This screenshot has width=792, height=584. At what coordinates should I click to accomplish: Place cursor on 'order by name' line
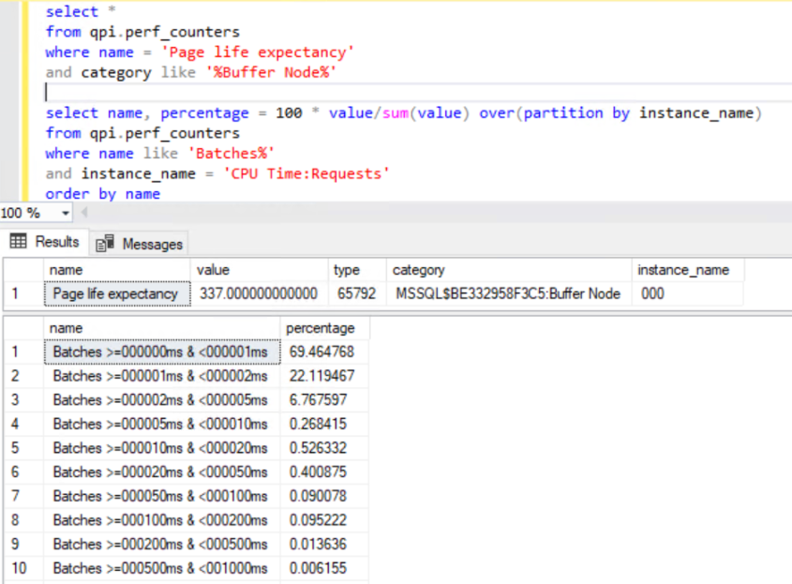tap(103, 193)
